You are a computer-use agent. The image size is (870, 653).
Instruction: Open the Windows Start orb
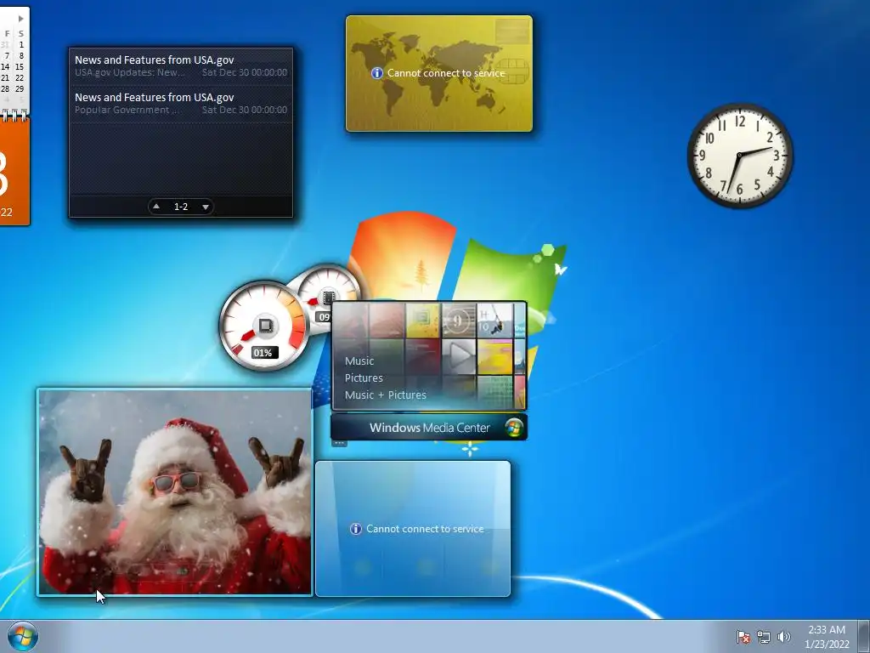point(23,636)
